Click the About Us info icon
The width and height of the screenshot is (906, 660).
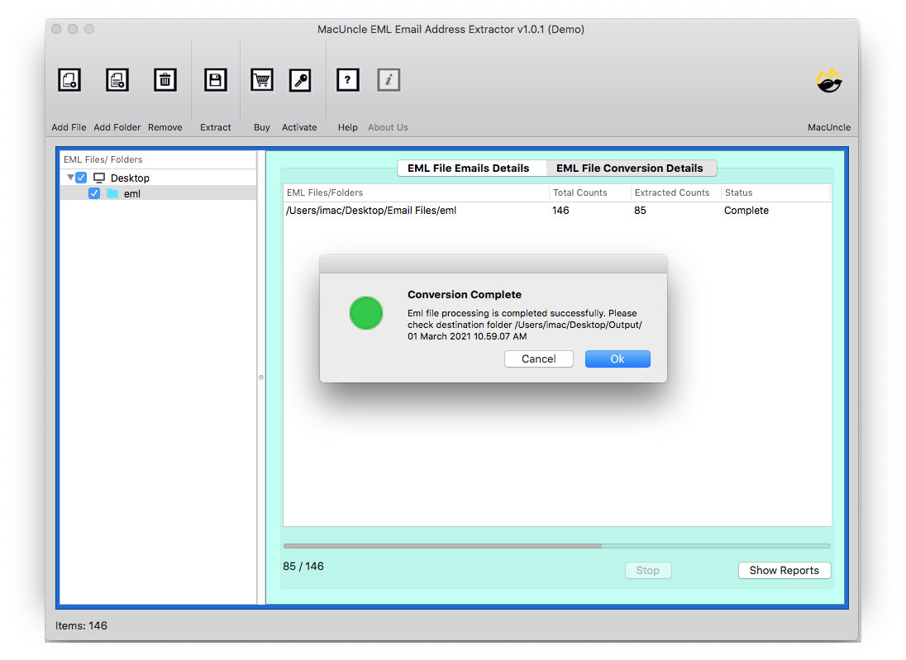[389, 79]
